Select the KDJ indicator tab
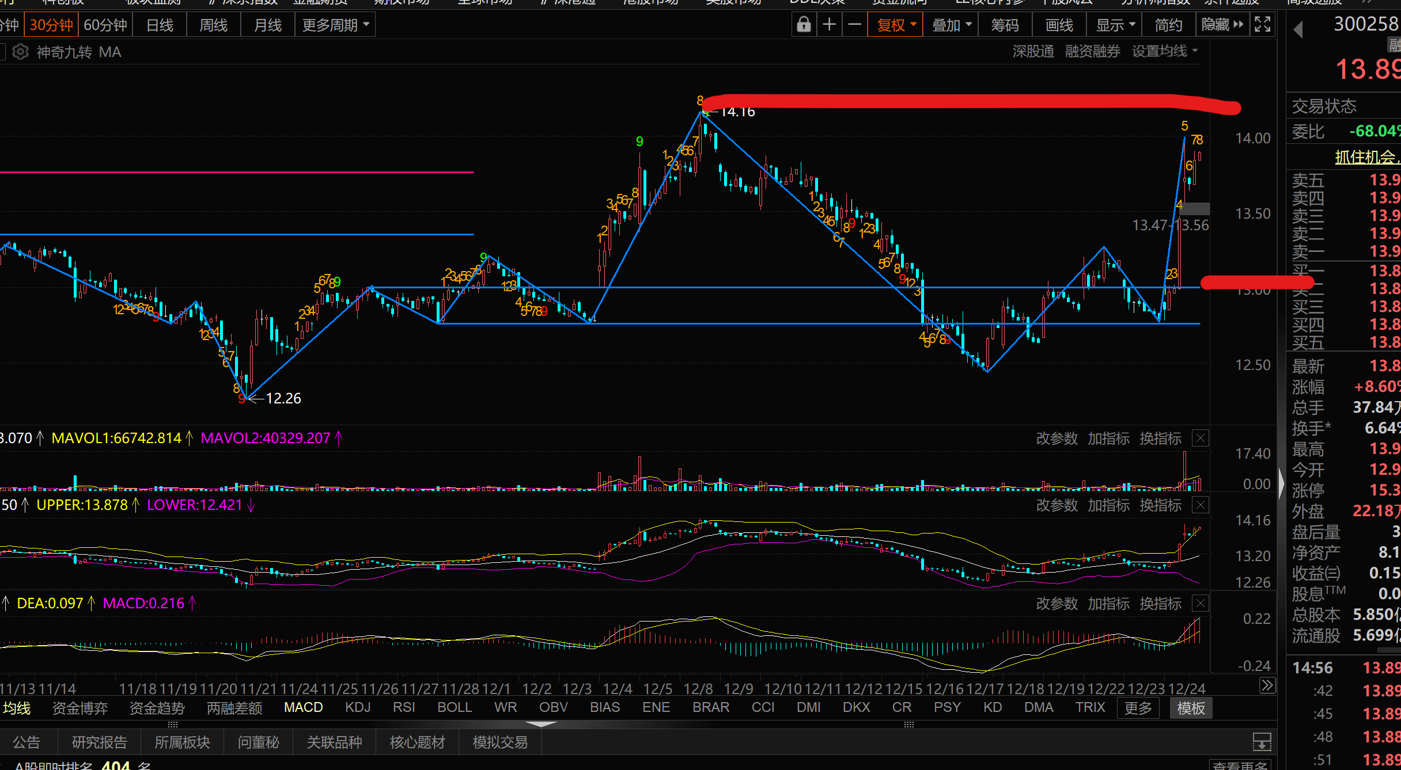This screenshot has width=1401, height=770. 358,707
